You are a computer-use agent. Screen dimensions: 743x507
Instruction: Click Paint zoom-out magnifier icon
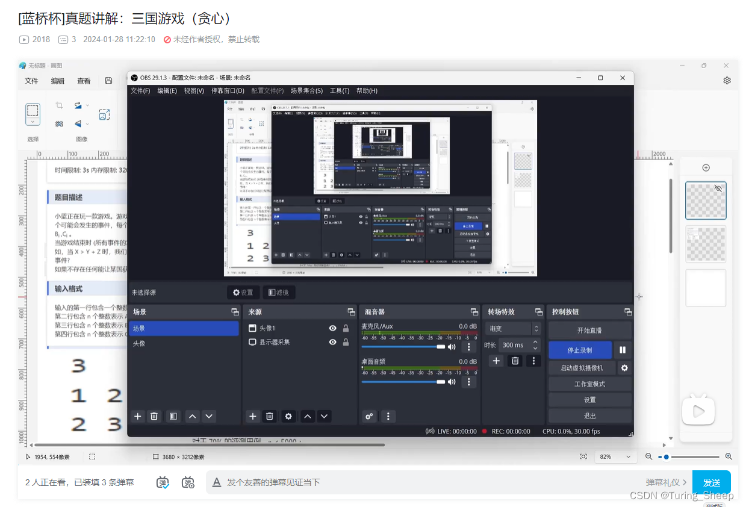point(648,457)
